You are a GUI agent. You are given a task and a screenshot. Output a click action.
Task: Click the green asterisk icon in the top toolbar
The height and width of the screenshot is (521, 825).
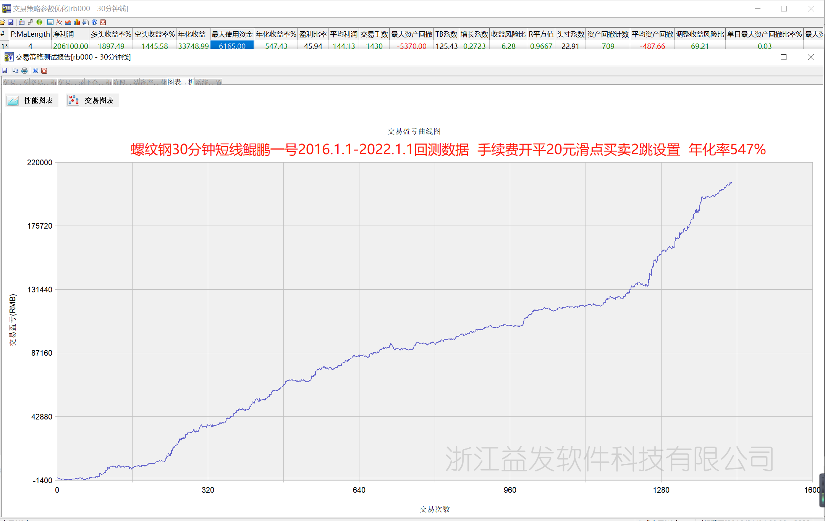(x=39, y=22)
